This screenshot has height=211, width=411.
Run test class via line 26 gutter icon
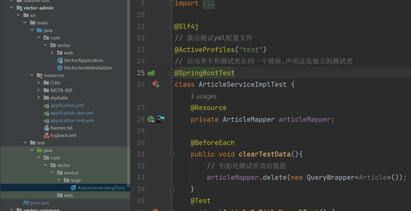156,84
